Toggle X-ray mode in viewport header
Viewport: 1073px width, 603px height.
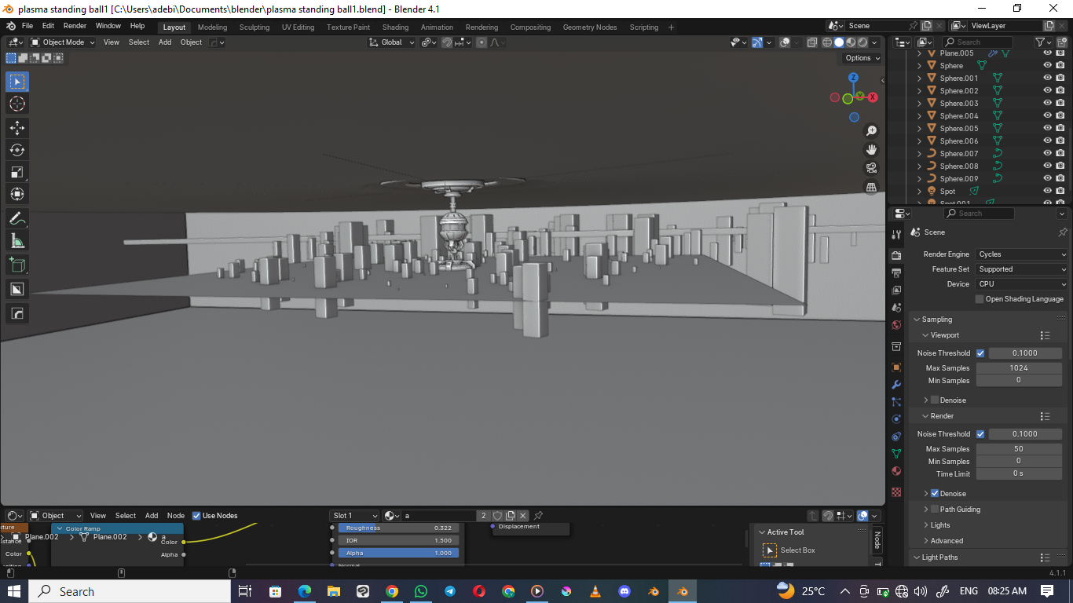pyautogui.click(x=812, y=42)
